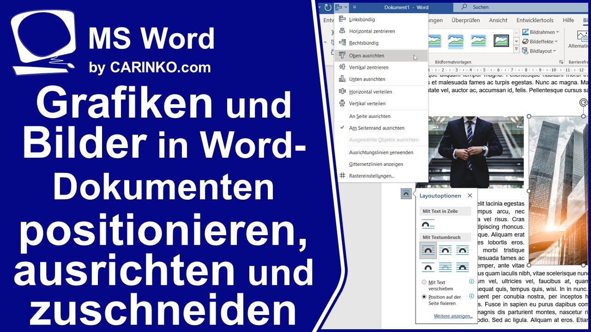Close the Layoutoptionen popup

[470, 196]
